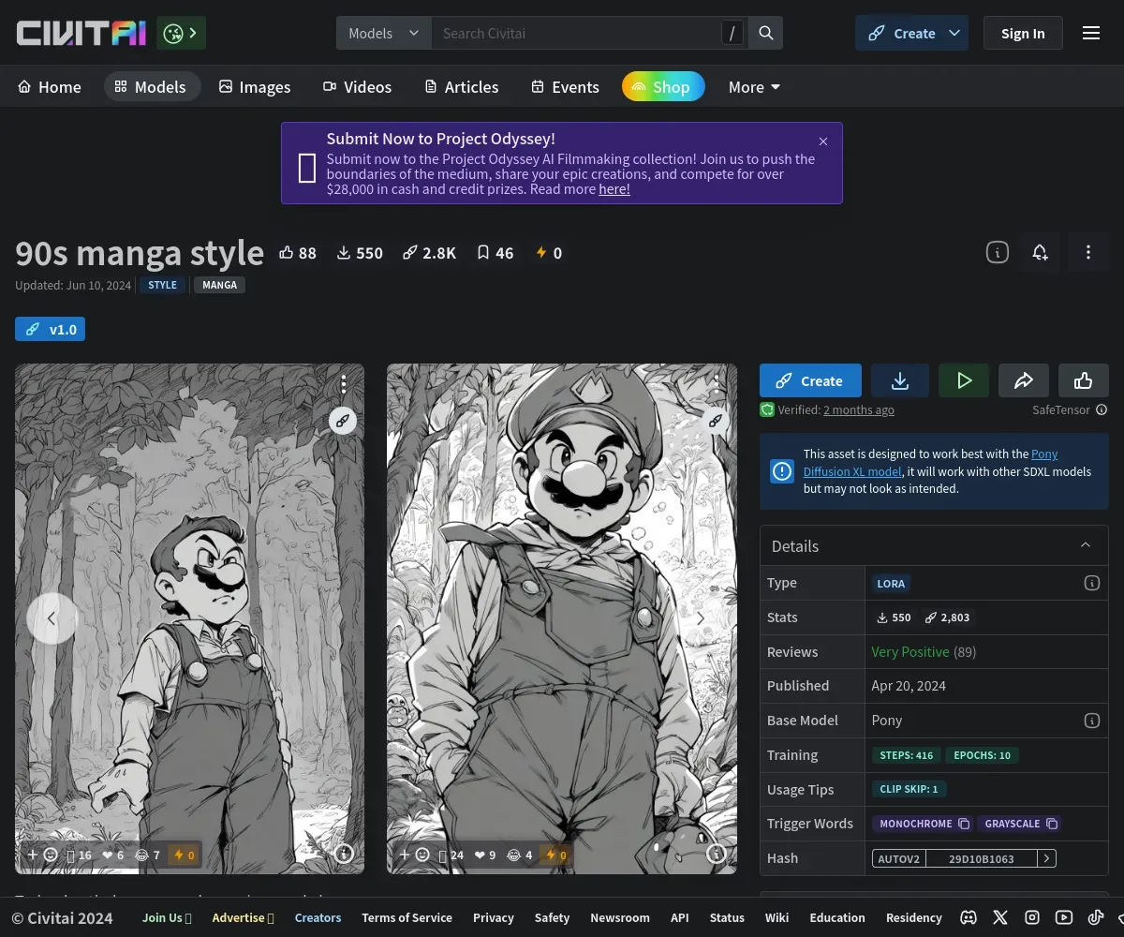Open the green region badge next to logo

click(x=182, y=34)
